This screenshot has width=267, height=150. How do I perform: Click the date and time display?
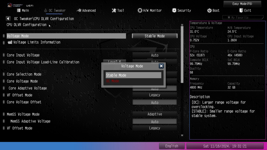pos(225,146)
